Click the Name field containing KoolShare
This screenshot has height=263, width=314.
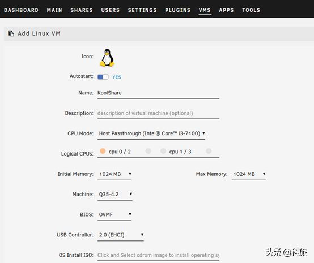(x=158, y=93)
